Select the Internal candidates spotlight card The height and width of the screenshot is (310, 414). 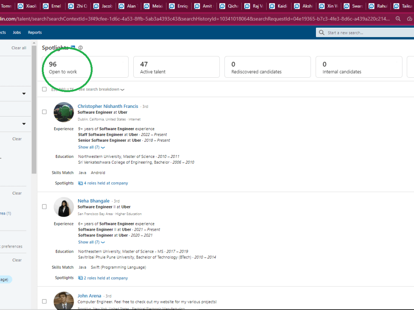359,67
